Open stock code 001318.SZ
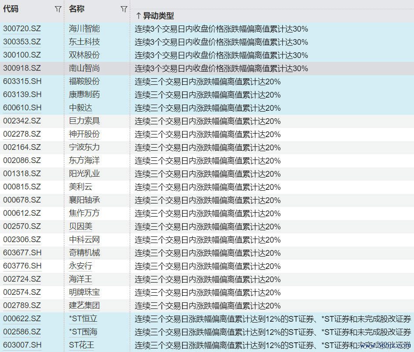This screenshot has width=414, height=352. tap(22, 174)
